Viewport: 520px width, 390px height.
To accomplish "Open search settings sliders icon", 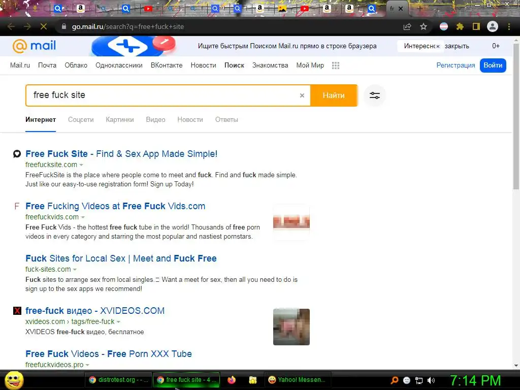I will click(375, 95).
